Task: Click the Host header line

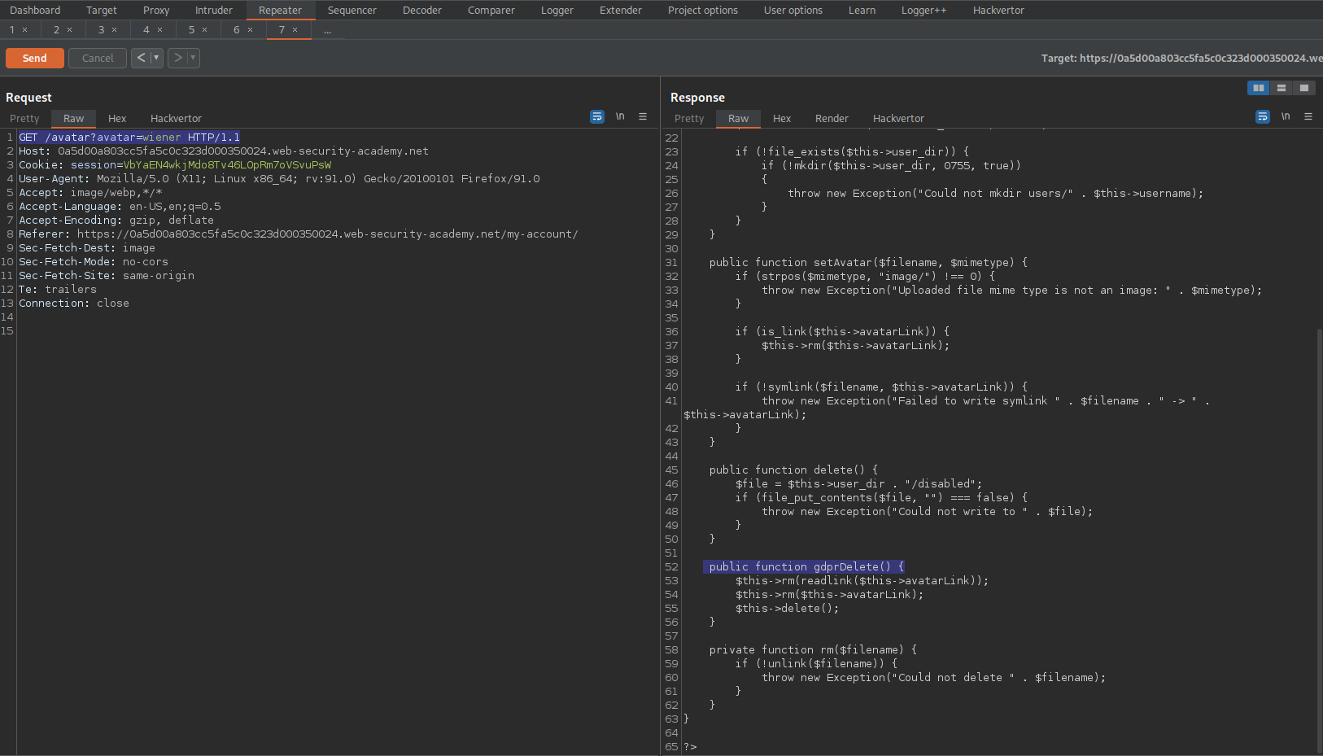Action: 224,151
